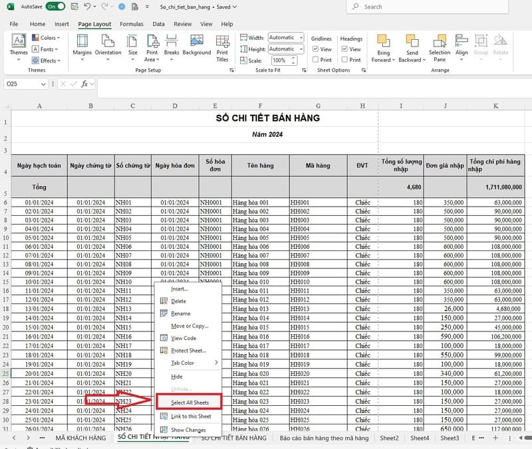Switch to the Data tab
Viewport: 532px width, 449px height.
click(x=158, y=24)
